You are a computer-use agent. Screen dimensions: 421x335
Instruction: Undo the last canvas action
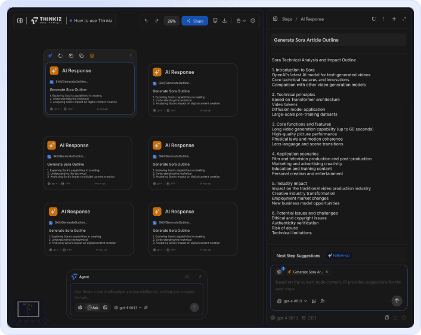coord(146,21)
